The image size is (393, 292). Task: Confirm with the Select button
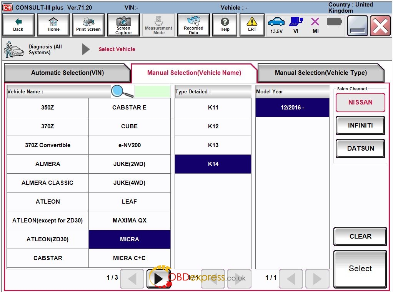tap(360, 269)
